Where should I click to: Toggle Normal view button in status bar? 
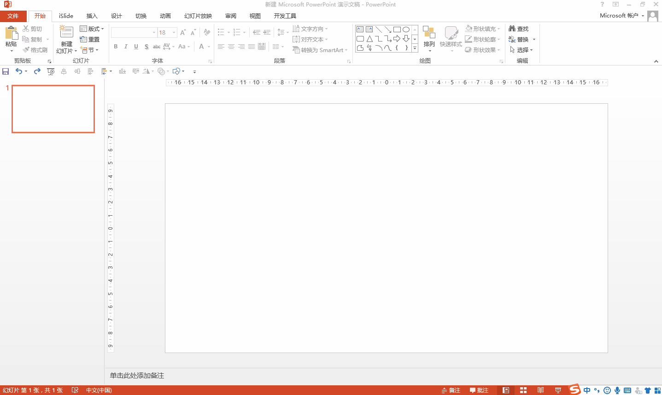[x=506, y=390]
